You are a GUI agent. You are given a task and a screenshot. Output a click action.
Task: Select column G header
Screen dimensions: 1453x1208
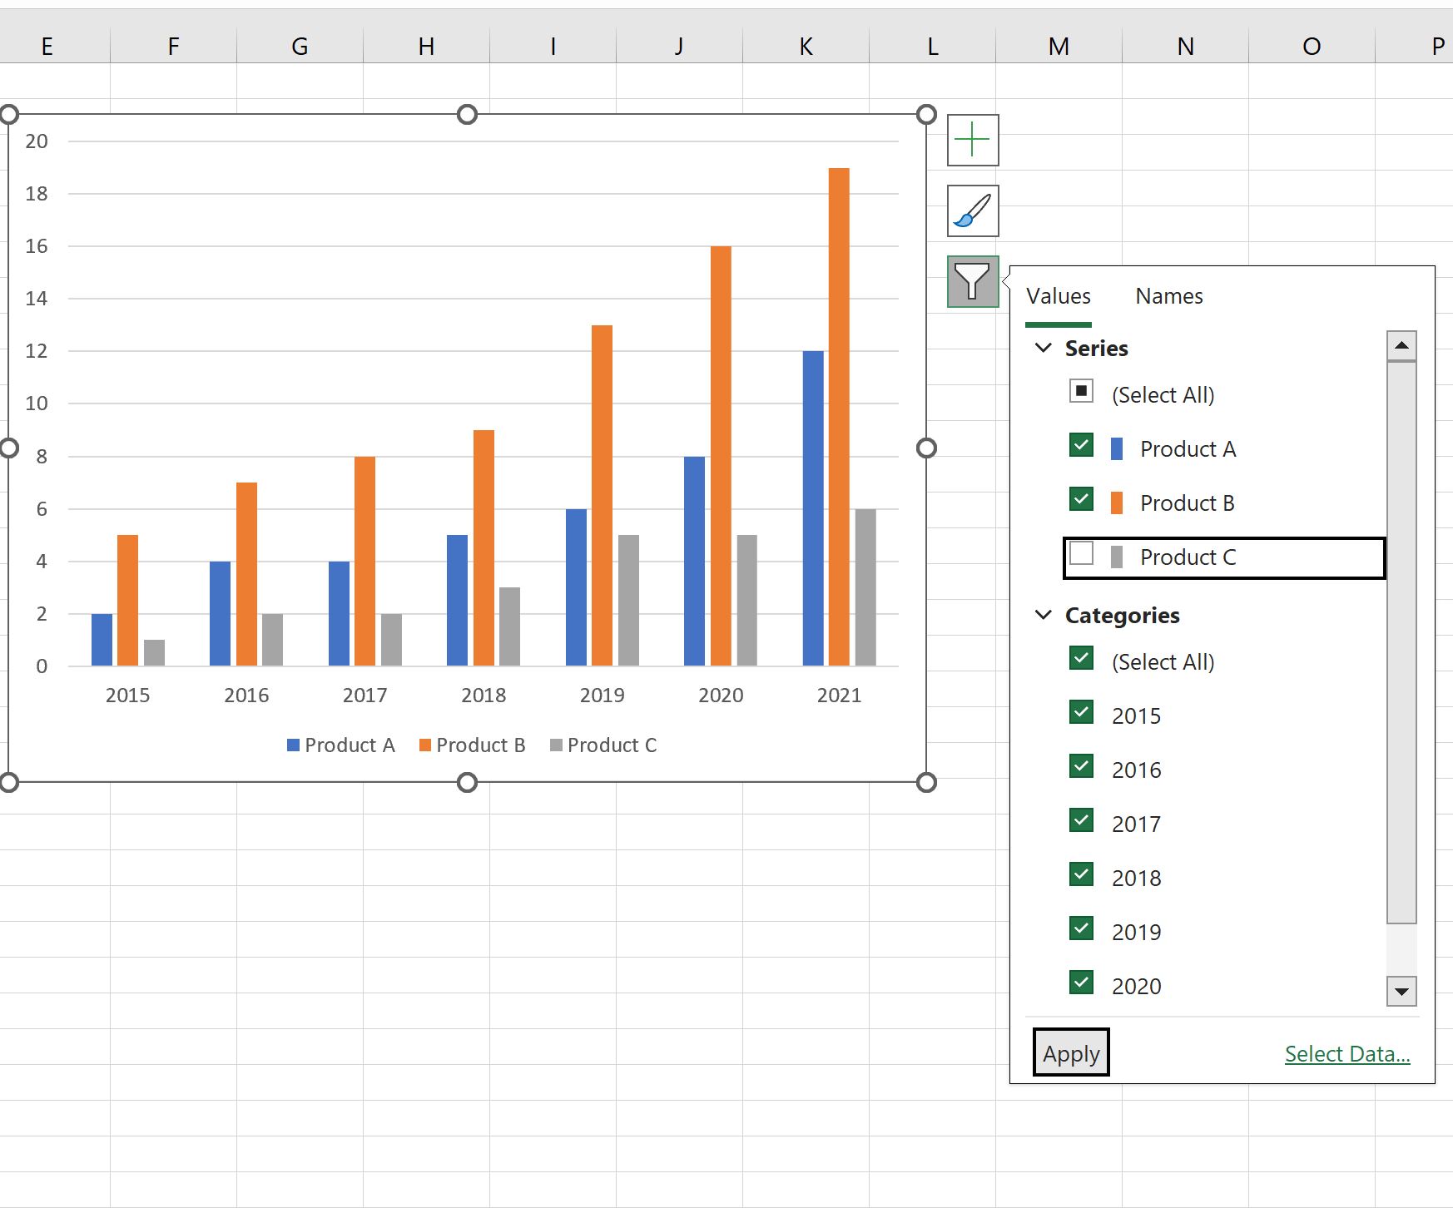pos(300,47)
